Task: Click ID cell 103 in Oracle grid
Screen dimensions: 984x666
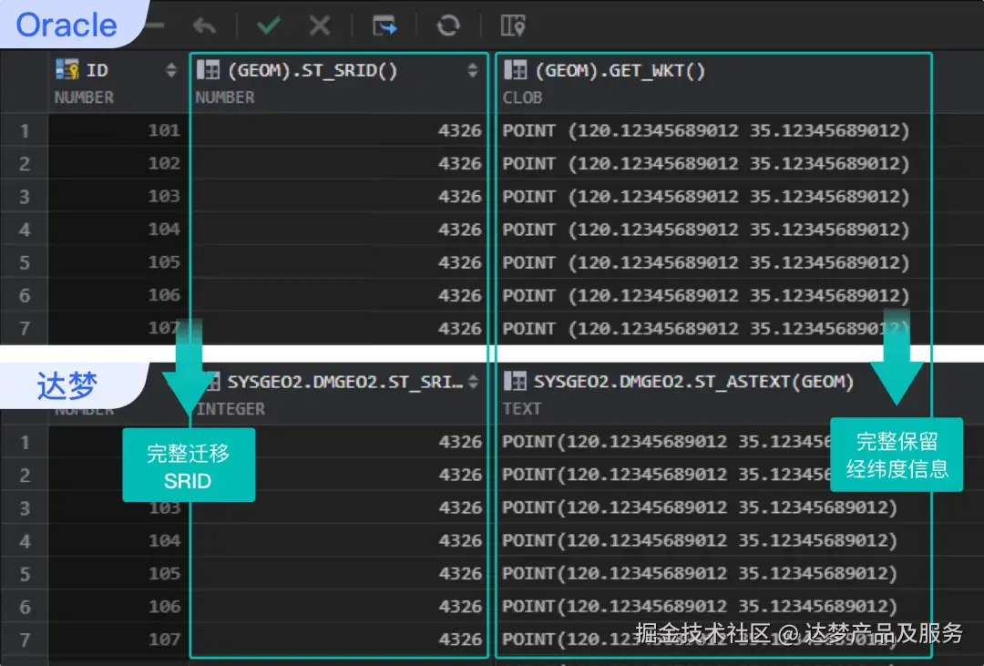Action: coord(118,197)
